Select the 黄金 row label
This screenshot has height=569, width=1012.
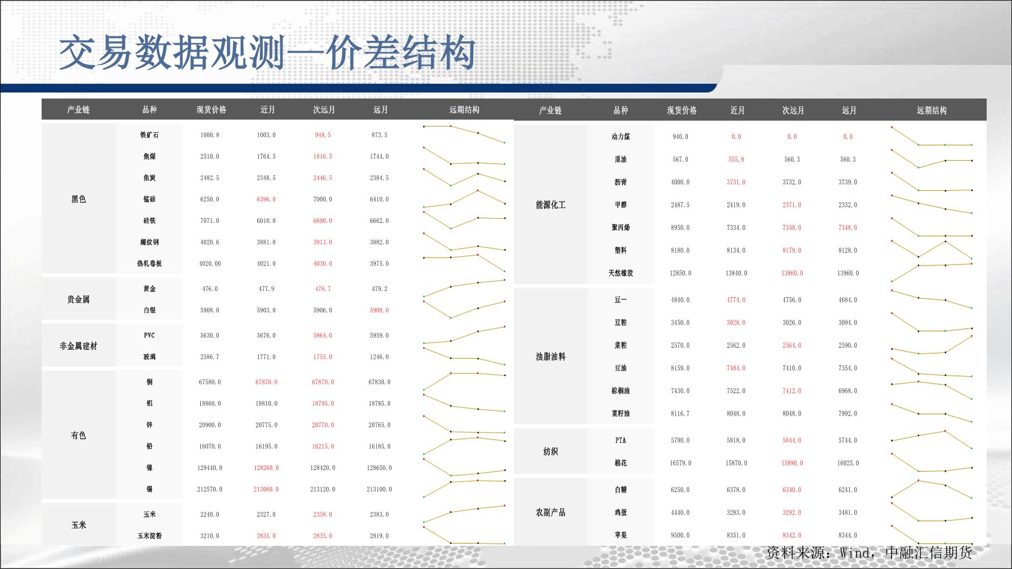click(x=149, y=289)
